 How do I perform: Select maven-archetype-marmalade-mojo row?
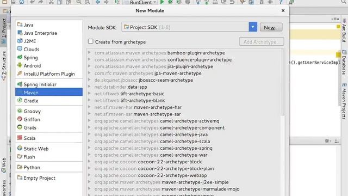pyautogui.click(x=184, y=189)
